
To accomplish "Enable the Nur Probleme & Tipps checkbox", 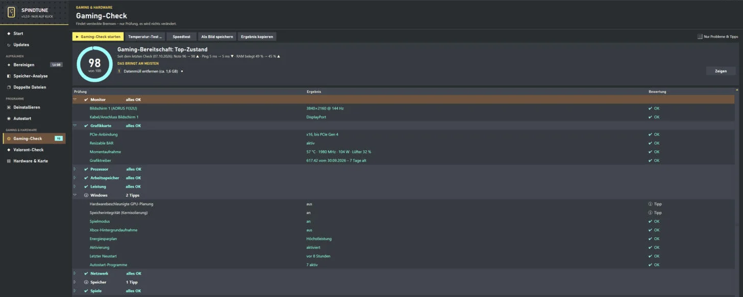I will [700, 37].
